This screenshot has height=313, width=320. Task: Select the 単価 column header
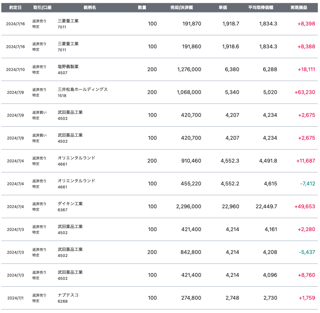point(223,8)
